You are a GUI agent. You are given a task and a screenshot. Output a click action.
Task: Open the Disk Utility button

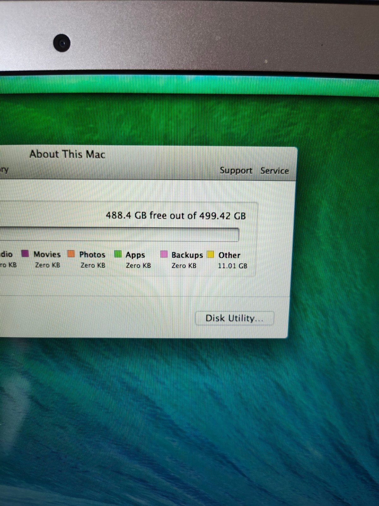234,318
